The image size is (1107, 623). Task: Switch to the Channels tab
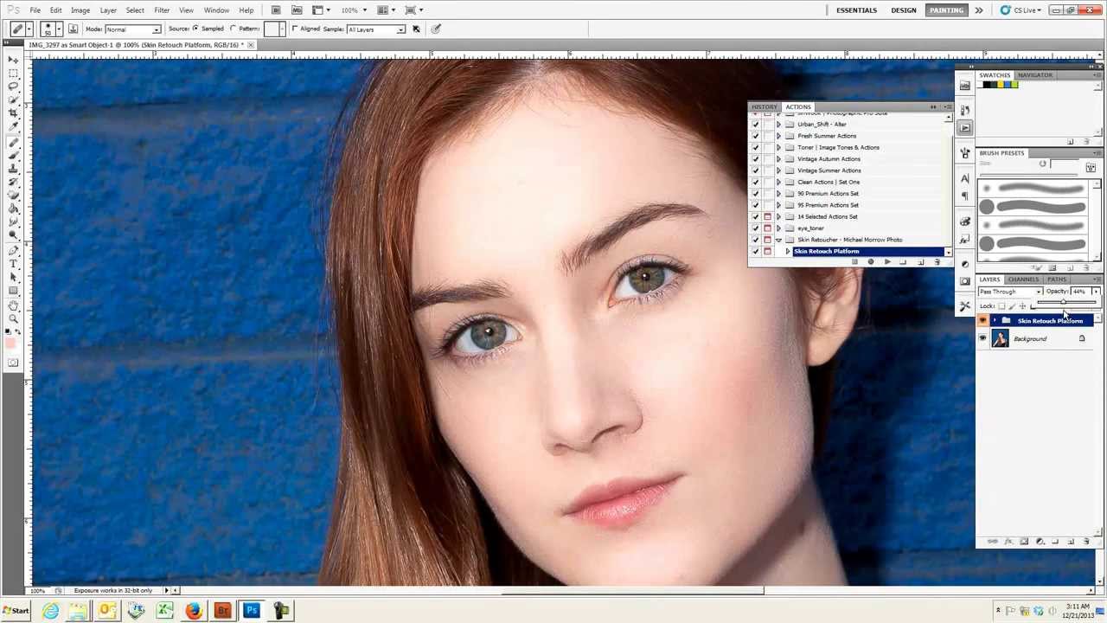point(1023,279)
